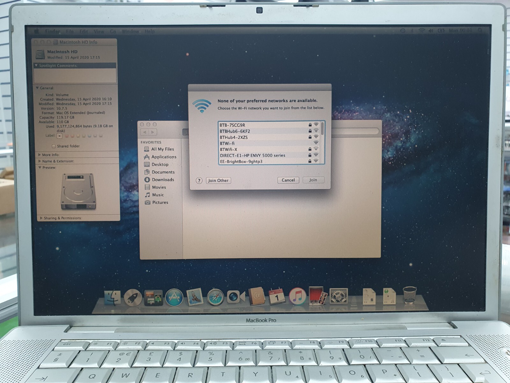This screenshot has width=510, height=383.
Task: Click the Join Other button
Action: coord(218,180)
